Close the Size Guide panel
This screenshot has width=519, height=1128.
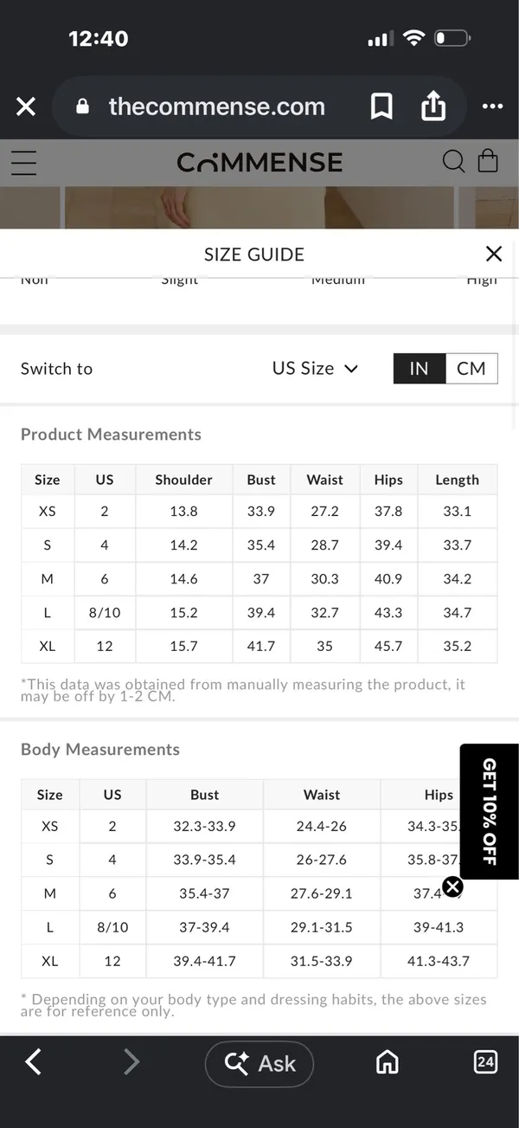[494, 254]
